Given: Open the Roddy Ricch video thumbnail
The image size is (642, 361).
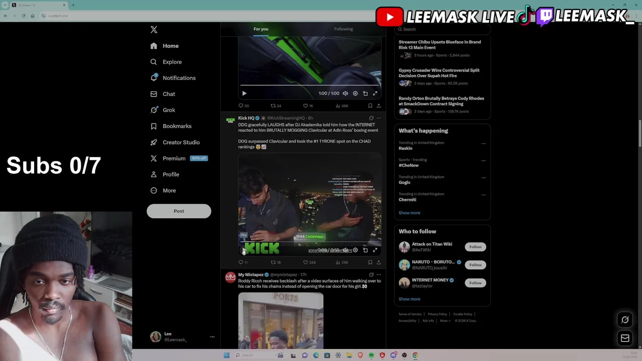Looking at the screenshot, I should point(281,321).
